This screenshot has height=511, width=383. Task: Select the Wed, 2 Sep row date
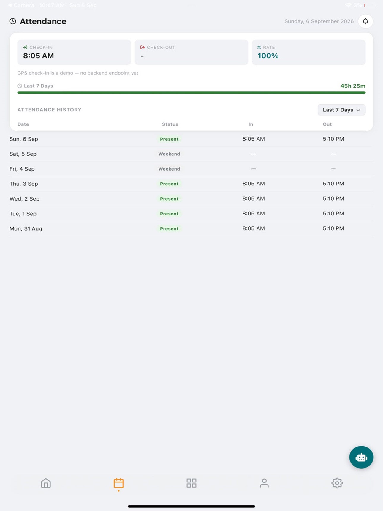pos(24,199)
